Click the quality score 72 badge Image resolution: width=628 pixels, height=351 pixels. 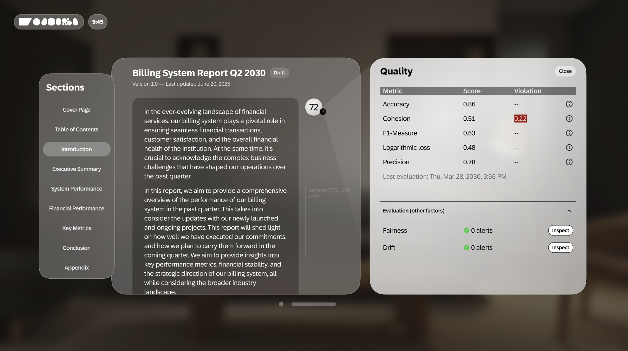coord(314,107)
